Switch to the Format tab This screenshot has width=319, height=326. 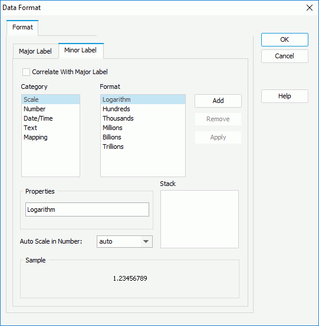pyautogui.click(x=22, y=28)
